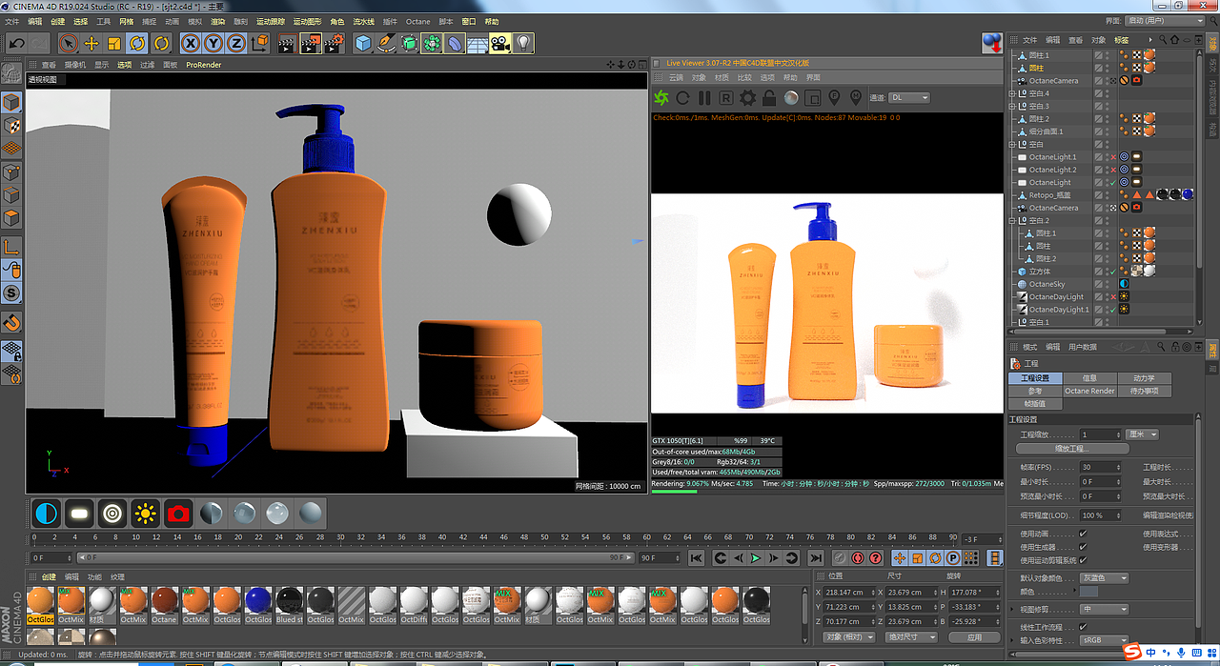Toggle the green check for OctaneDayLight.1

pyautogui.click(x=1112, y=310)
